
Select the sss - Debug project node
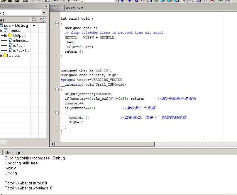[16, 26]
